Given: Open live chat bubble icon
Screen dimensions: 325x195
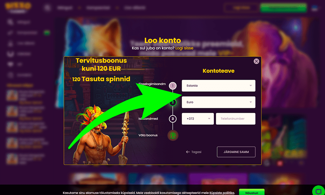Looking at the screenshot, I should (318, 191).
